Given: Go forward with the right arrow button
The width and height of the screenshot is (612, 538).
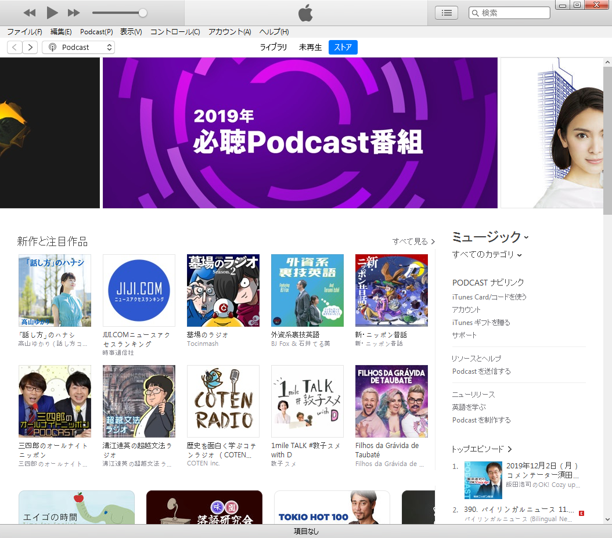Looking at the screenshot, I should (30, 47).
